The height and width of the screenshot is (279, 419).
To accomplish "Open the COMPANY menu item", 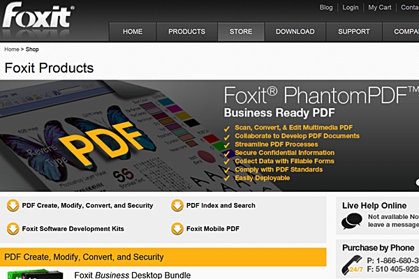I will click(x=401, y=31).
